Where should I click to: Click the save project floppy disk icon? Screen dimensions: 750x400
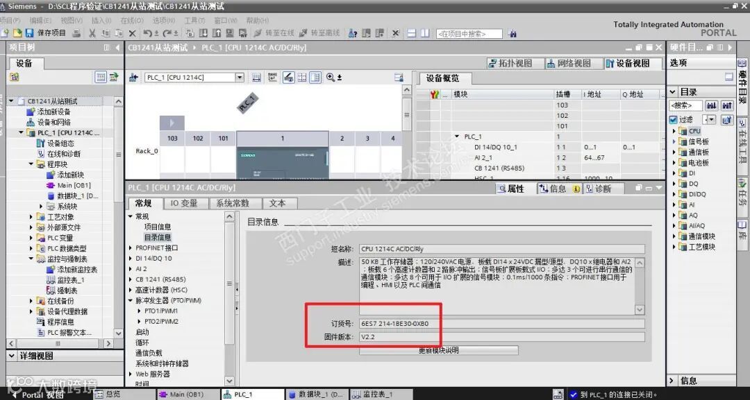point(29,33)
